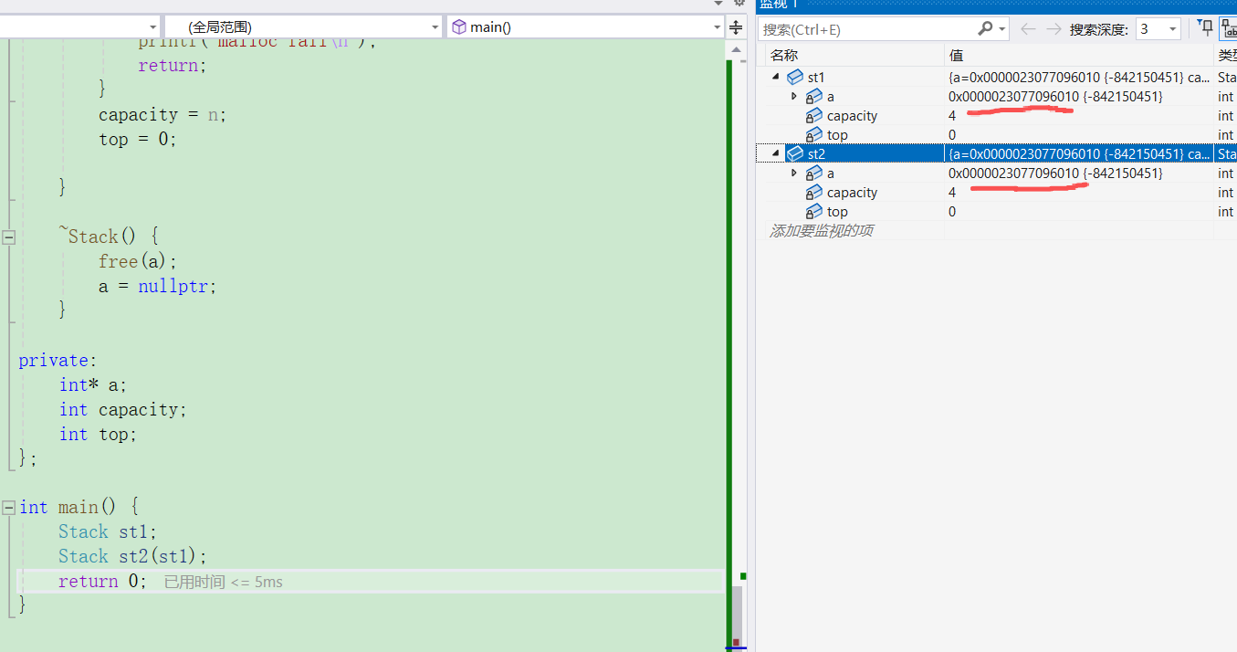Image resolution: width=1237 pixels, height=652 pixels.
Task: Click the locked field icon of st2 top
Action: 814,212
